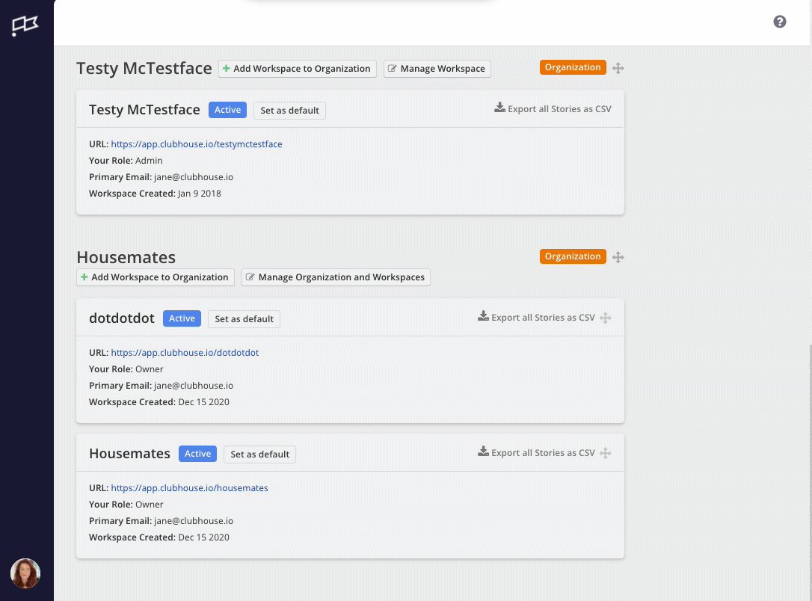Set Housemates workspace as default

pyautogui.click(x=259, y=454)
